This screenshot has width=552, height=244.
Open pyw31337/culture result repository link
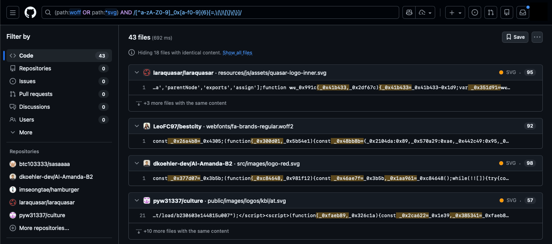coord(178,201)
